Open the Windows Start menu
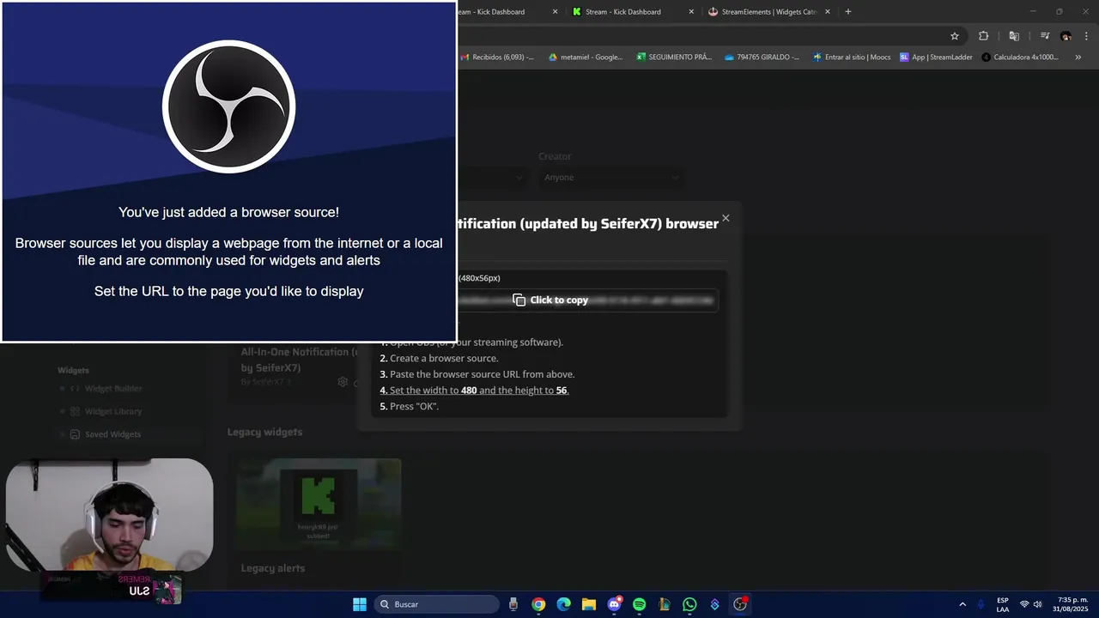The image size is (1099, 618). [x=360, y=604]
